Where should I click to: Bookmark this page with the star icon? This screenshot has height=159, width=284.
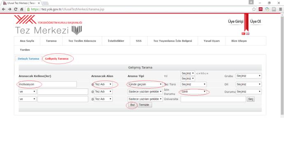(x=254, y=9)
